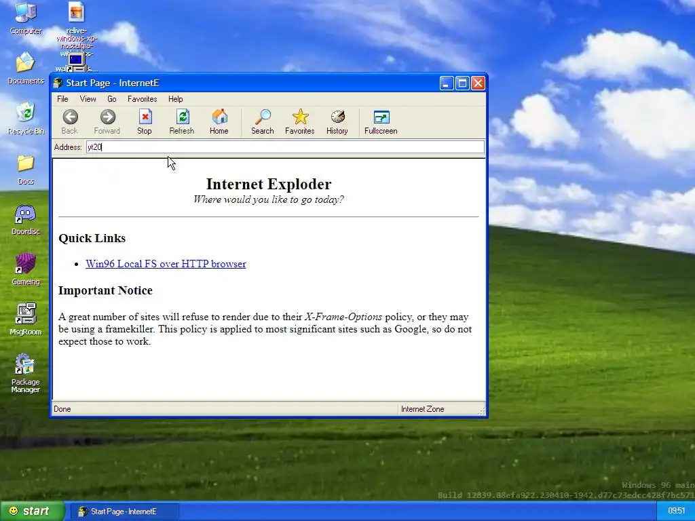695x521 pixels.
Task: Go back with the Back toolbar button
Action: 70,122
